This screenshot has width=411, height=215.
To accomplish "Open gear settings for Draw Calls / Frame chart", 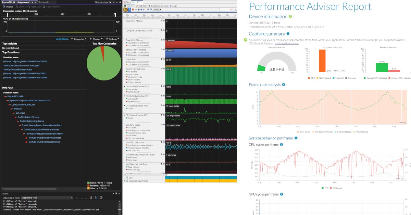I will coord(162,40).
